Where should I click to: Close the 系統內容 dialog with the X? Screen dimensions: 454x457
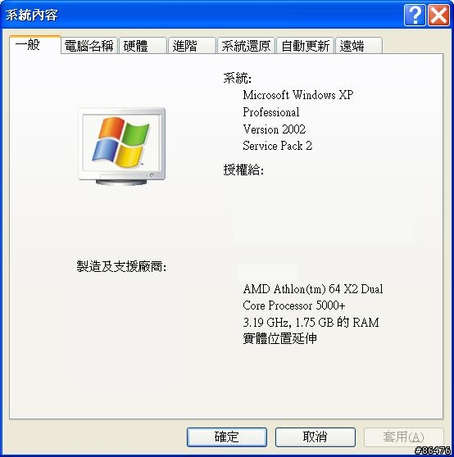[x=438, y=15]
